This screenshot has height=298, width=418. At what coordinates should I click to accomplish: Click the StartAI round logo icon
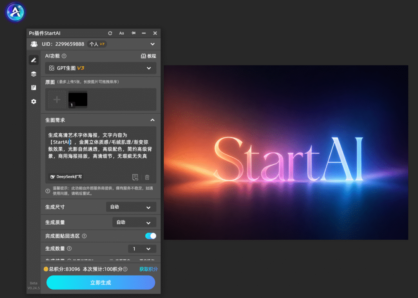[15, 12]
